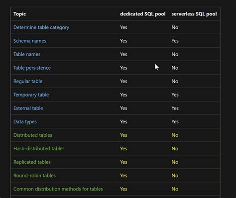This screenshot has width=236, height=198.
Task: Select the No cell in Table names row
Action: (x=175, y=54)
